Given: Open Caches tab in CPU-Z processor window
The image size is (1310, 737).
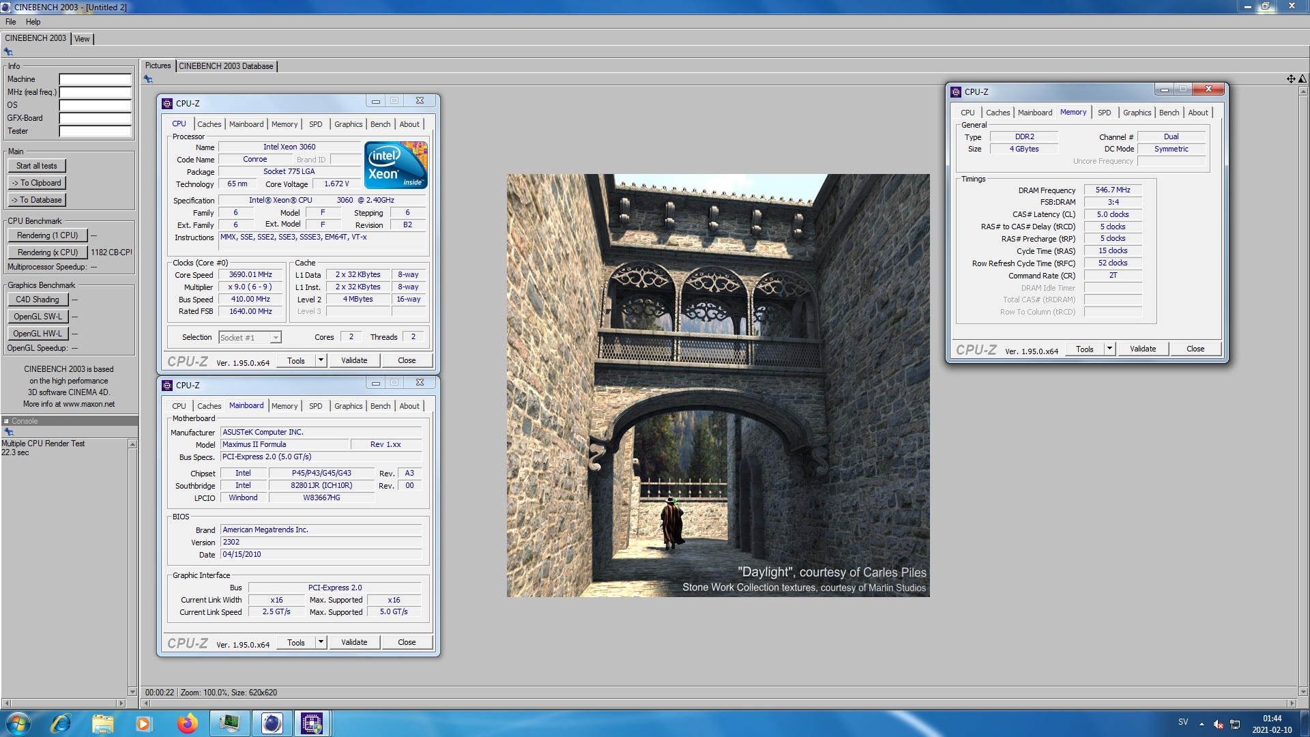Looking at the screenshot, I should pyautogui.click(x=209, y=124).
